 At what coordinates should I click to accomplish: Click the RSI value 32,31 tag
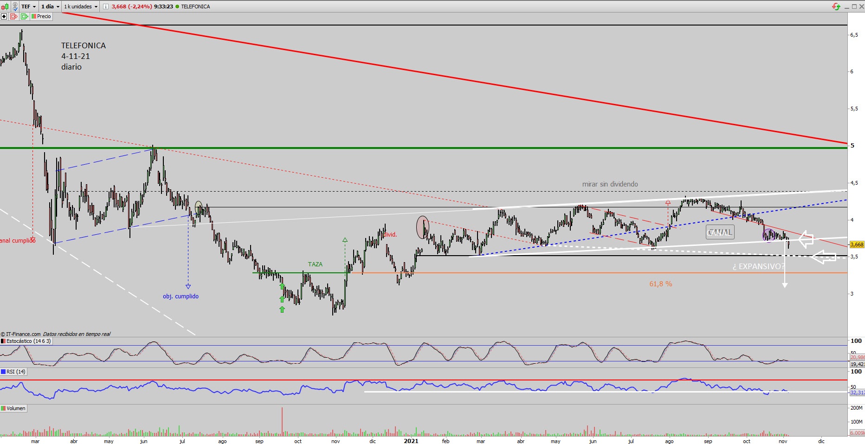tap(857, 393)
